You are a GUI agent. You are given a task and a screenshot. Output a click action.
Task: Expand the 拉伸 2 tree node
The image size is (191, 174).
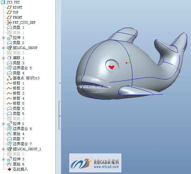tap(3, 124)
